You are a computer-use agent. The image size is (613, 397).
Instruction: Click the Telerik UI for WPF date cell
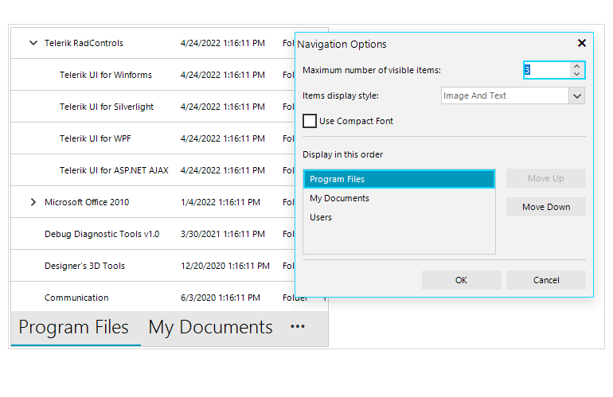point(222,138)
